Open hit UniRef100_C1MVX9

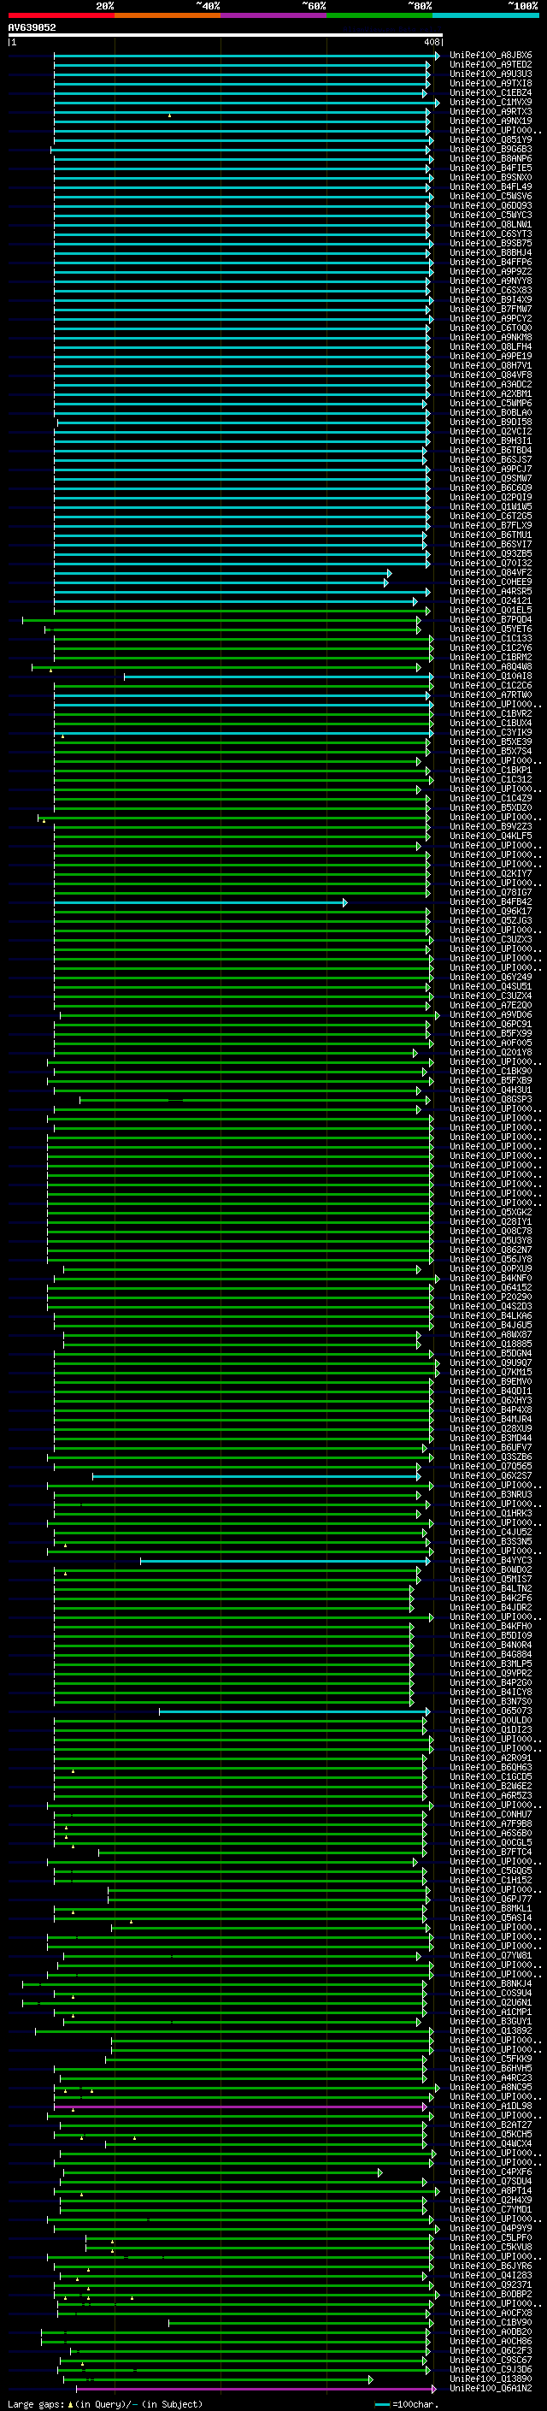[490, 102]
